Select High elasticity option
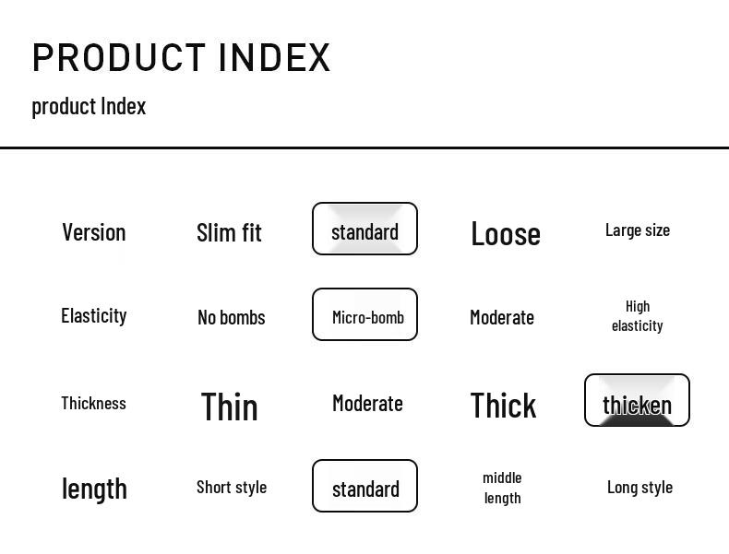Screen dimensions: 729x554 tap(637, 315)
